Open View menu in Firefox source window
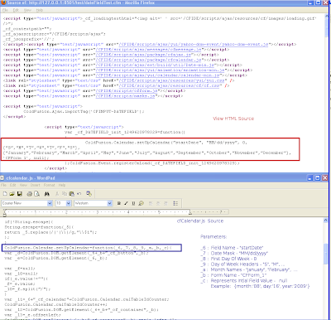 pyautogui.click(x=27, y=10)
